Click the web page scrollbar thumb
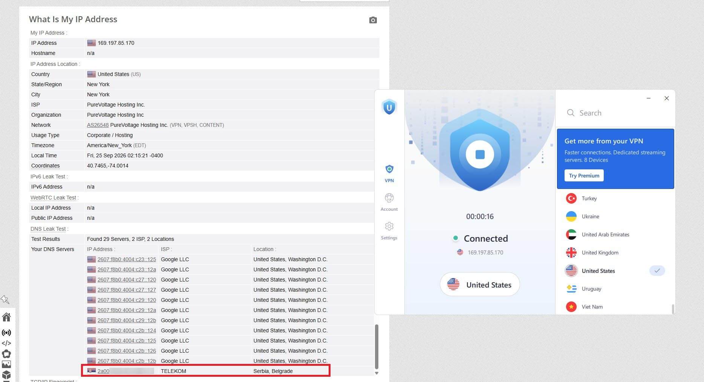Viewport: 704px width, 382px height. [376, 347]
